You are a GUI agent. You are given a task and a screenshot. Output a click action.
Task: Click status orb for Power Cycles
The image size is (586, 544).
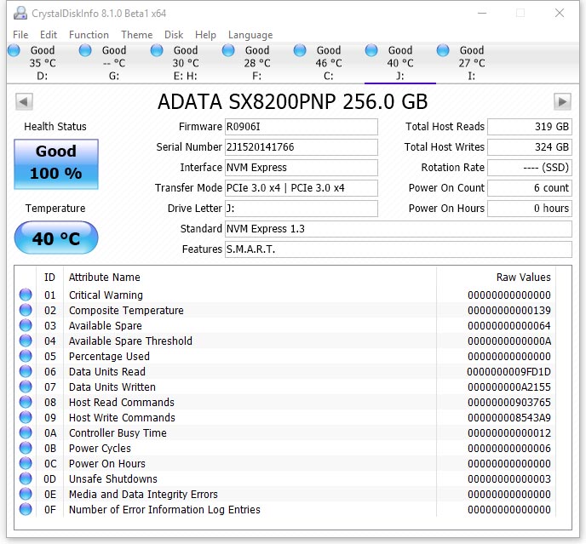26,448
